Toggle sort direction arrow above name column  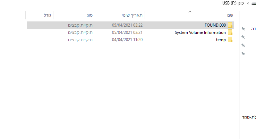click(189, 12)
